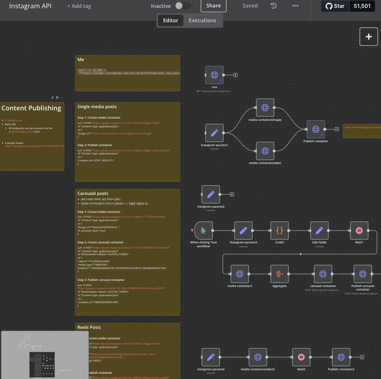Click 'Step 2: Create carousel container' text
This screenshot has width=381, height=379.
tap(100, 242)
